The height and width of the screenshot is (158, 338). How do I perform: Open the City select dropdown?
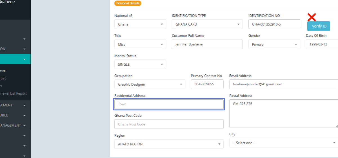[x=283, y=143]
